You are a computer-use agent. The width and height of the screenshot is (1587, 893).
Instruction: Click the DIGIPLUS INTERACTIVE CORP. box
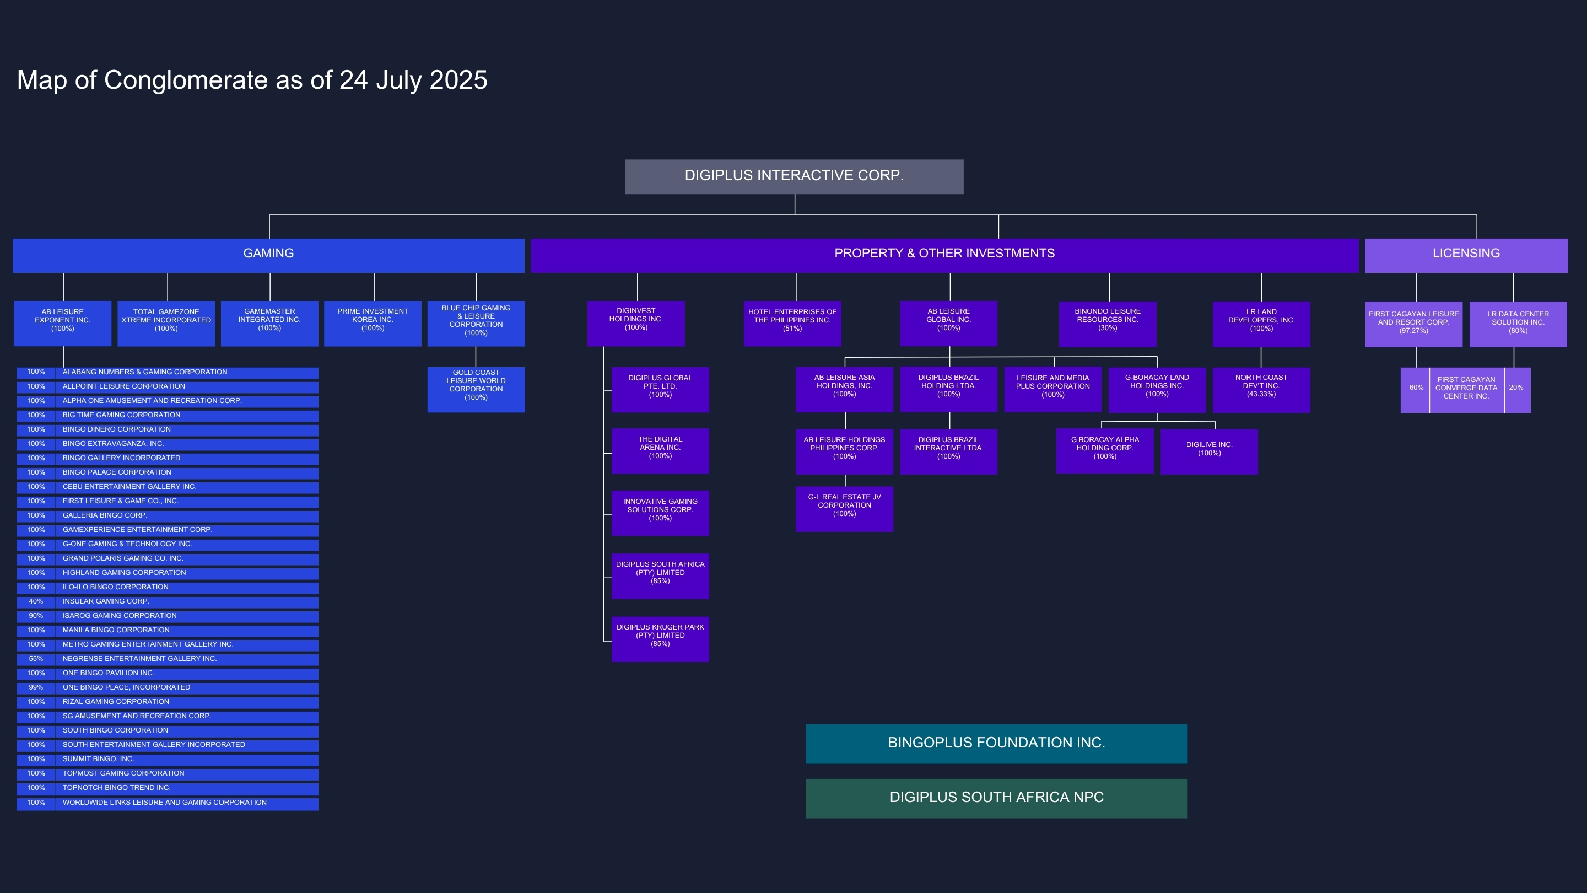[x=794, y=177]
